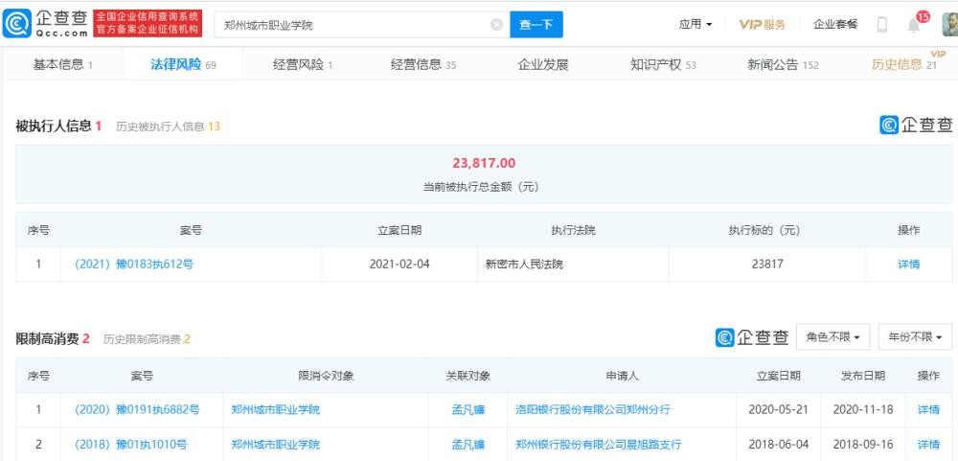This screenshot has width=958, height=461.
Task: Open the mobile phone app icon
Action: point(881,25)
